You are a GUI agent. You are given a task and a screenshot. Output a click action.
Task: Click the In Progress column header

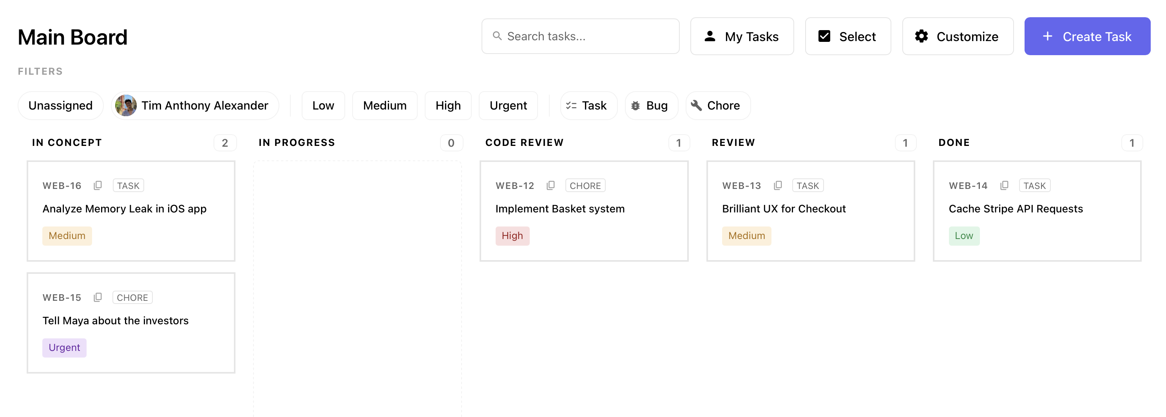[297, 143]
